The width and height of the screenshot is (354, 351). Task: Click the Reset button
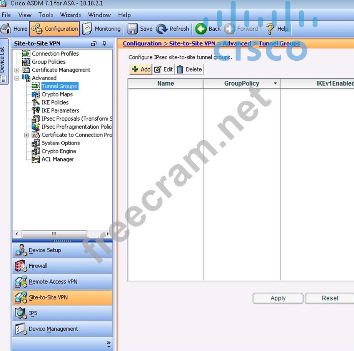330,298
